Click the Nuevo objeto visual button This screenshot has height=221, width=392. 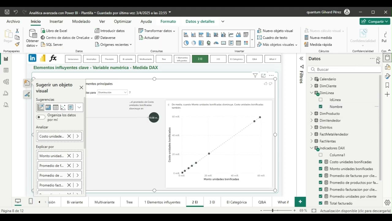(x=275, y=31)
